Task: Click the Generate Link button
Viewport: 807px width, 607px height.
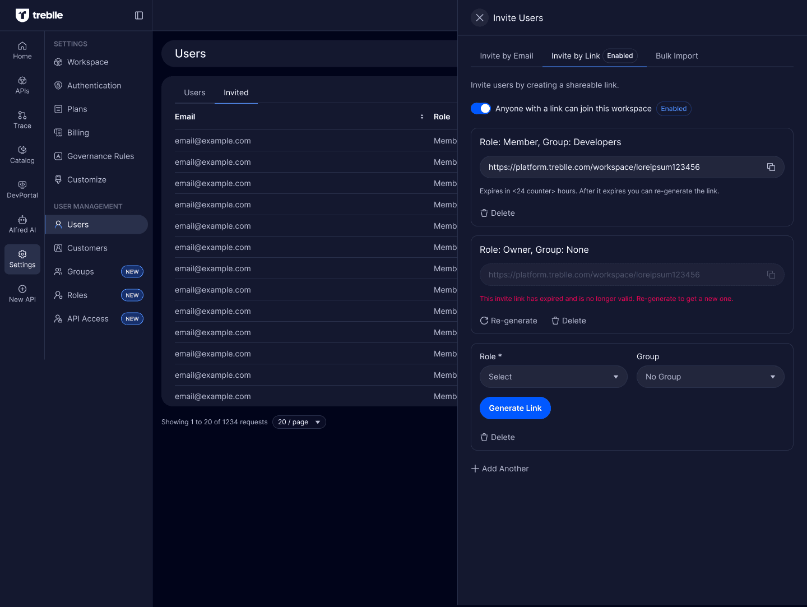Action: point(515,408)
